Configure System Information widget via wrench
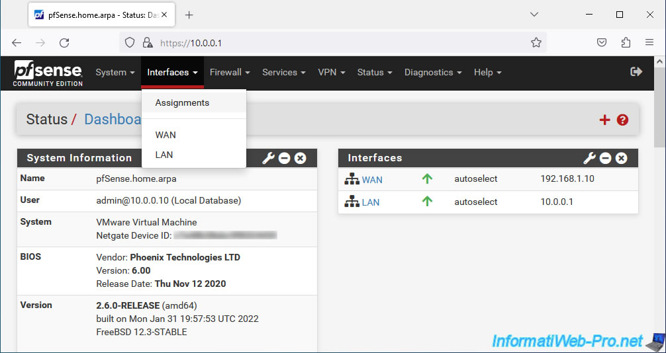Viewport: 666px width, 353px height. (x=268, y=158)
